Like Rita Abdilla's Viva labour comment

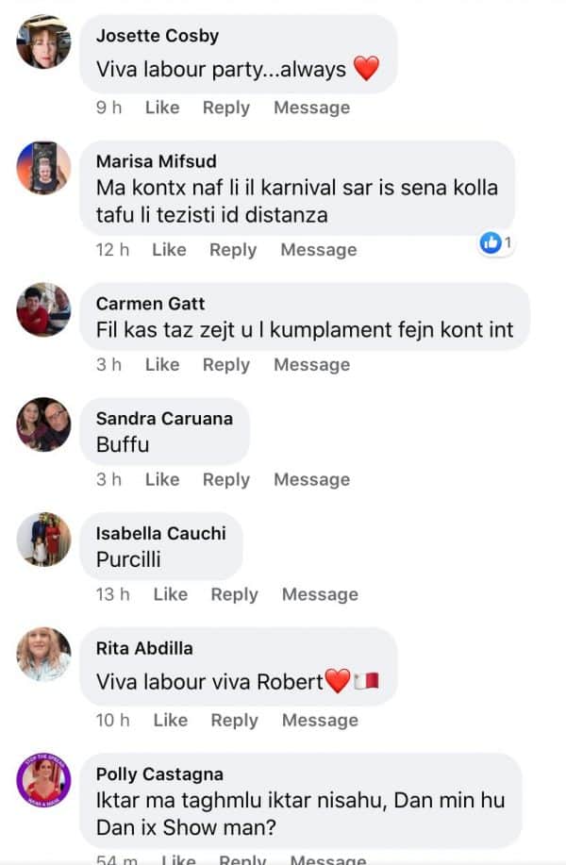(171, 720)
